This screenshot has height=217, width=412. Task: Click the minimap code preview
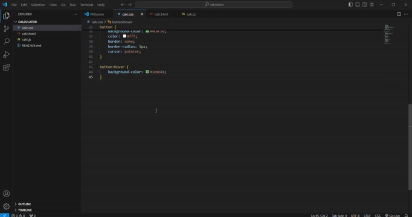click(x=389, y=34)
